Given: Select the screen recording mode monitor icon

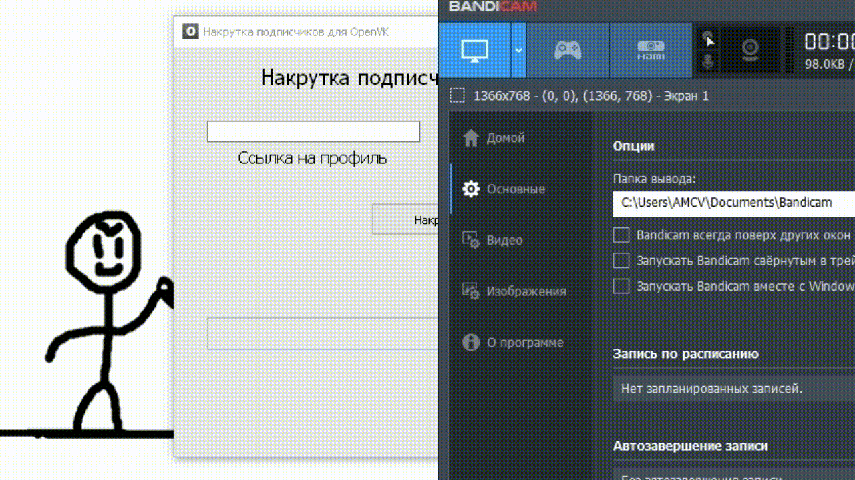Looking at the screenshot, I should point(475,50).
